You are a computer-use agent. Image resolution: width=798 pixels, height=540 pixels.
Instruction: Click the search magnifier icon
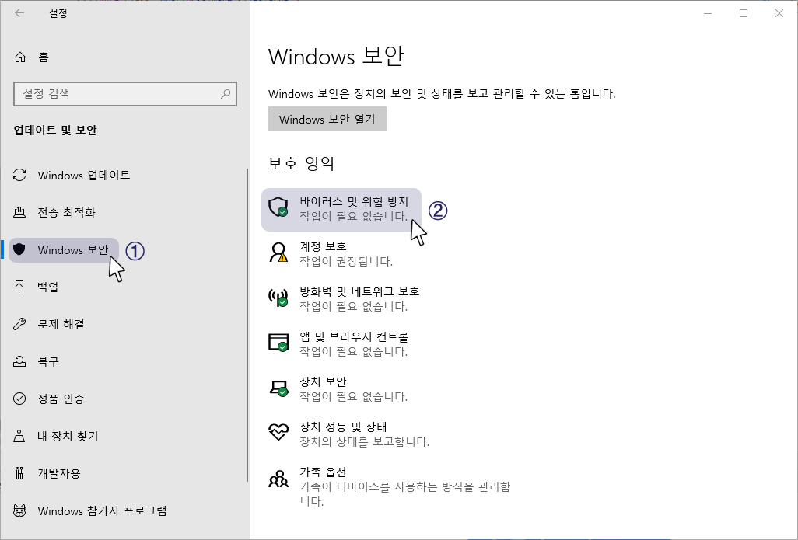click(x=226, y=93)
